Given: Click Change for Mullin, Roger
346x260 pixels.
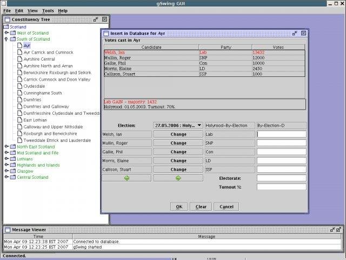Looking at the screenshot, I should coord(178,143).
